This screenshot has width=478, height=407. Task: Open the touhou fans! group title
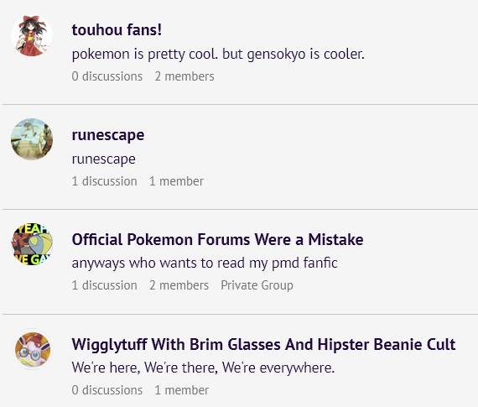pos(117,30)
